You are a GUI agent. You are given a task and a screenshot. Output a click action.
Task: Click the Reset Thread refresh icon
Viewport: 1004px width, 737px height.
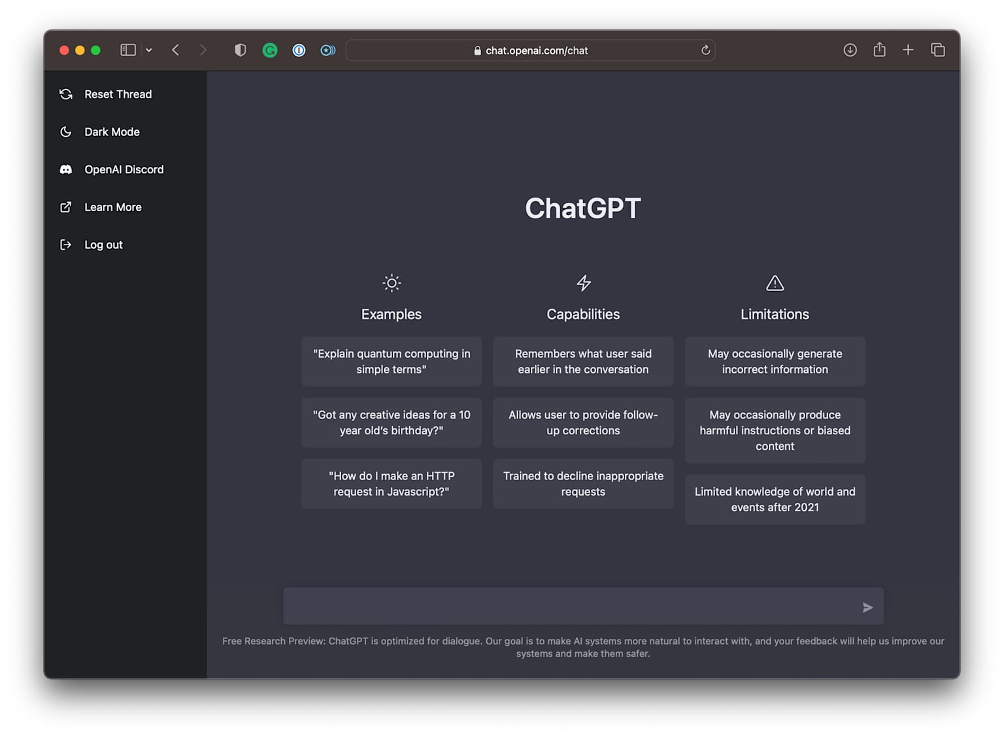pyautogui.click(x=66, y=94)
